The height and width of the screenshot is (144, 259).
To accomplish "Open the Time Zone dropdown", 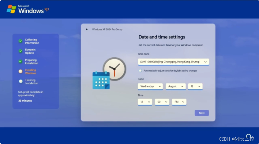I will tap(174, 62).
